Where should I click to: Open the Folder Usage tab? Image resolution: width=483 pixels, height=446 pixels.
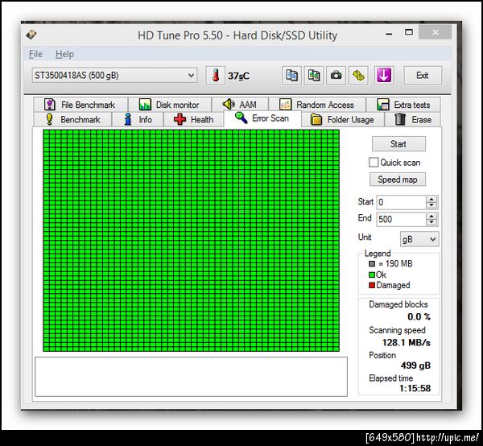[x=343, y=119]
